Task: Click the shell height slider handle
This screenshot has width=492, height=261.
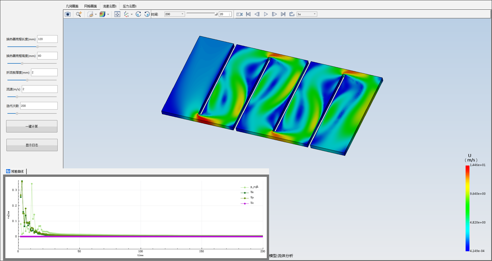Action: (22, 63)
